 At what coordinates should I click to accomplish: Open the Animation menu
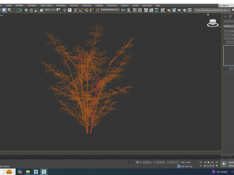32,5
